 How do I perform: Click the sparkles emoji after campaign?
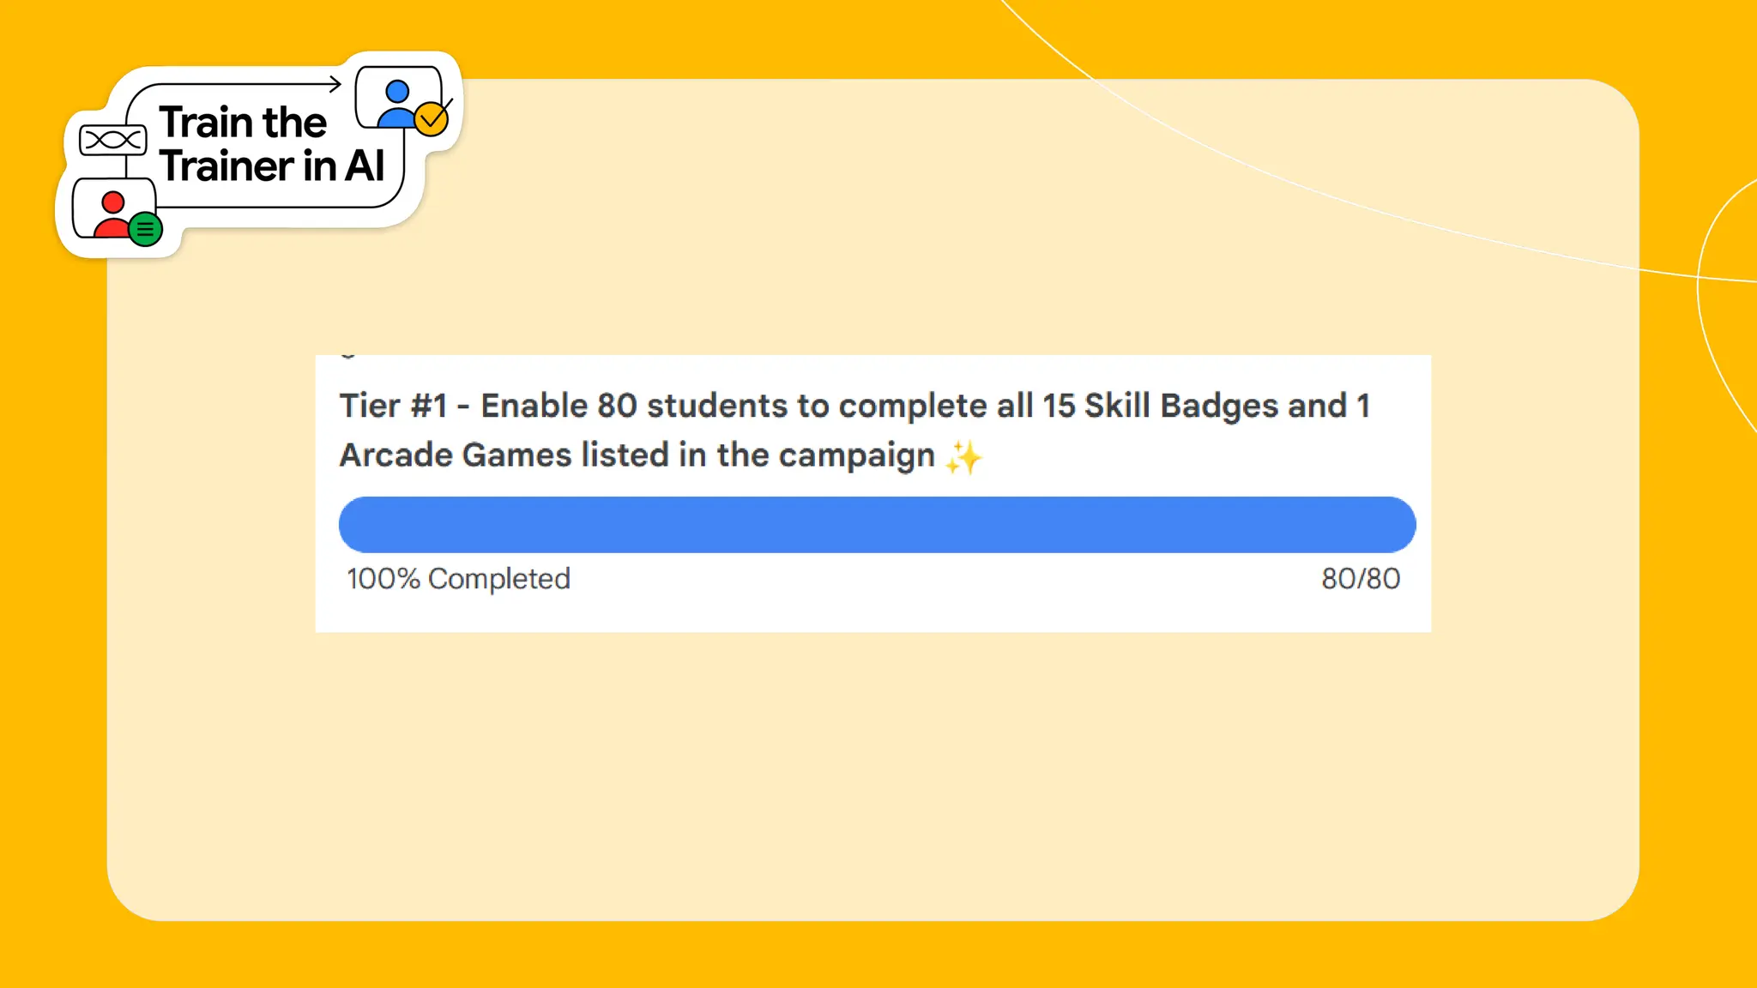(x=963, y=457)
